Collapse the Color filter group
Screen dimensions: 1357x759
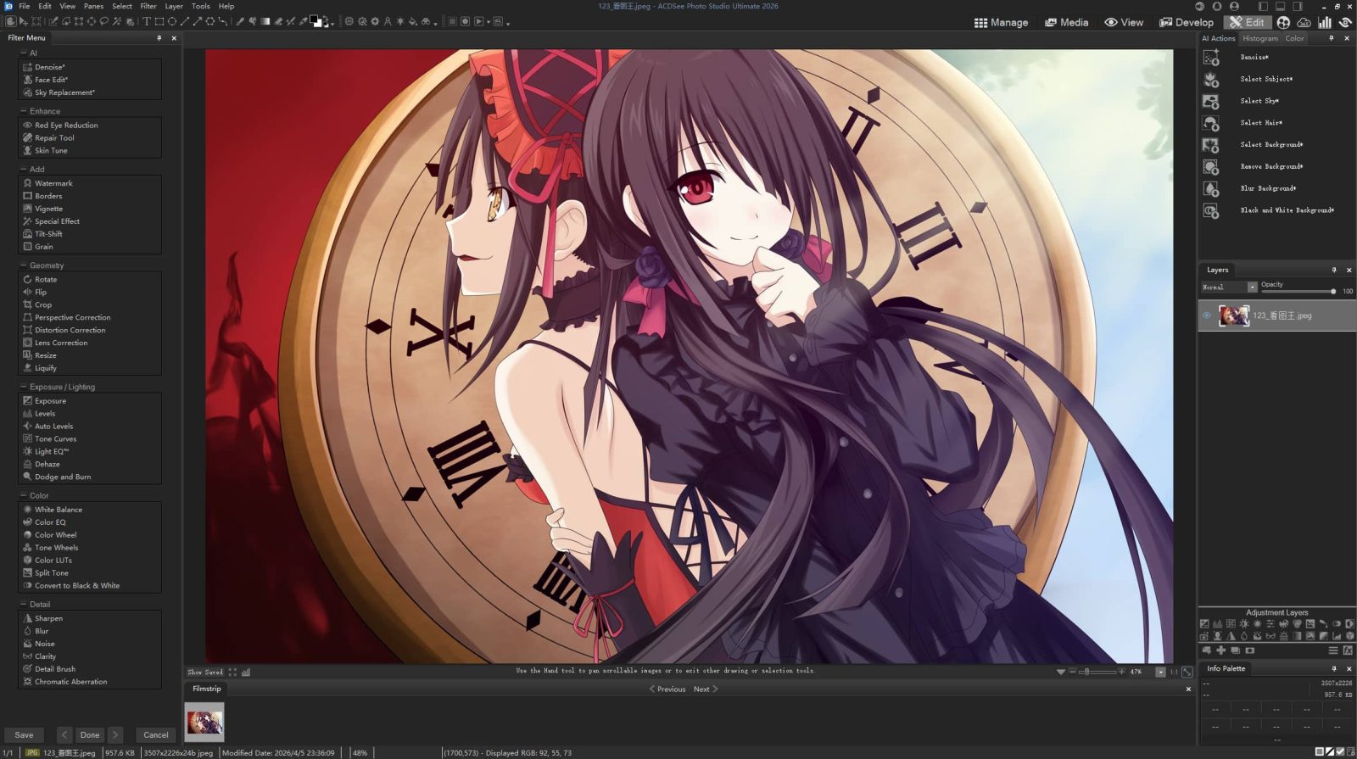tap(23, 495)
